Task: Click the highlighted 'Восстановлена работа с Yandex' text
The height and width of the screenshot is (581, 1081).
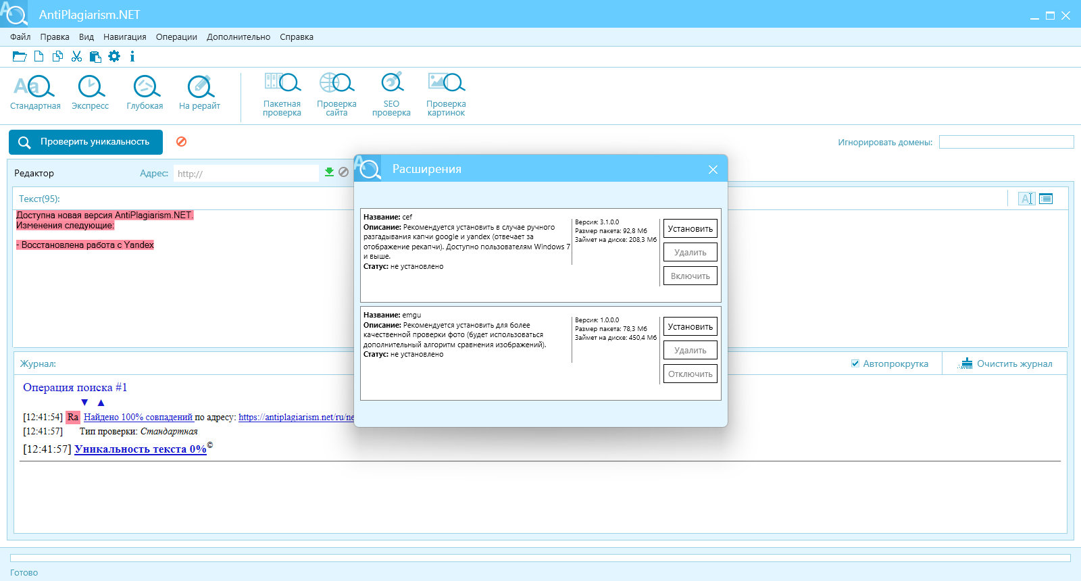Action: 85,245
